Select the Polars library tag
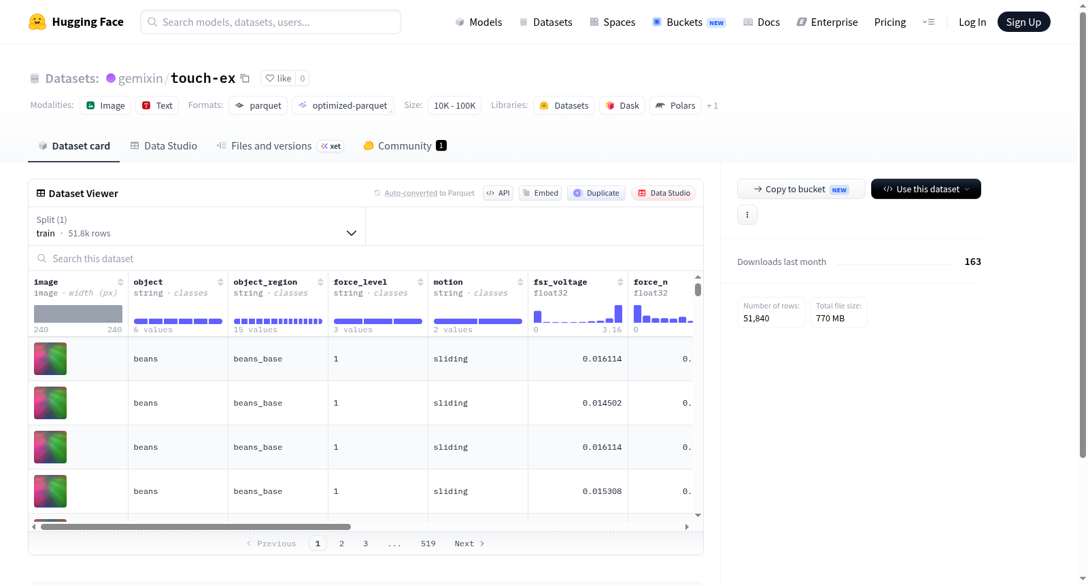This screenshot has height=585, width=1088. pos(675,105)
